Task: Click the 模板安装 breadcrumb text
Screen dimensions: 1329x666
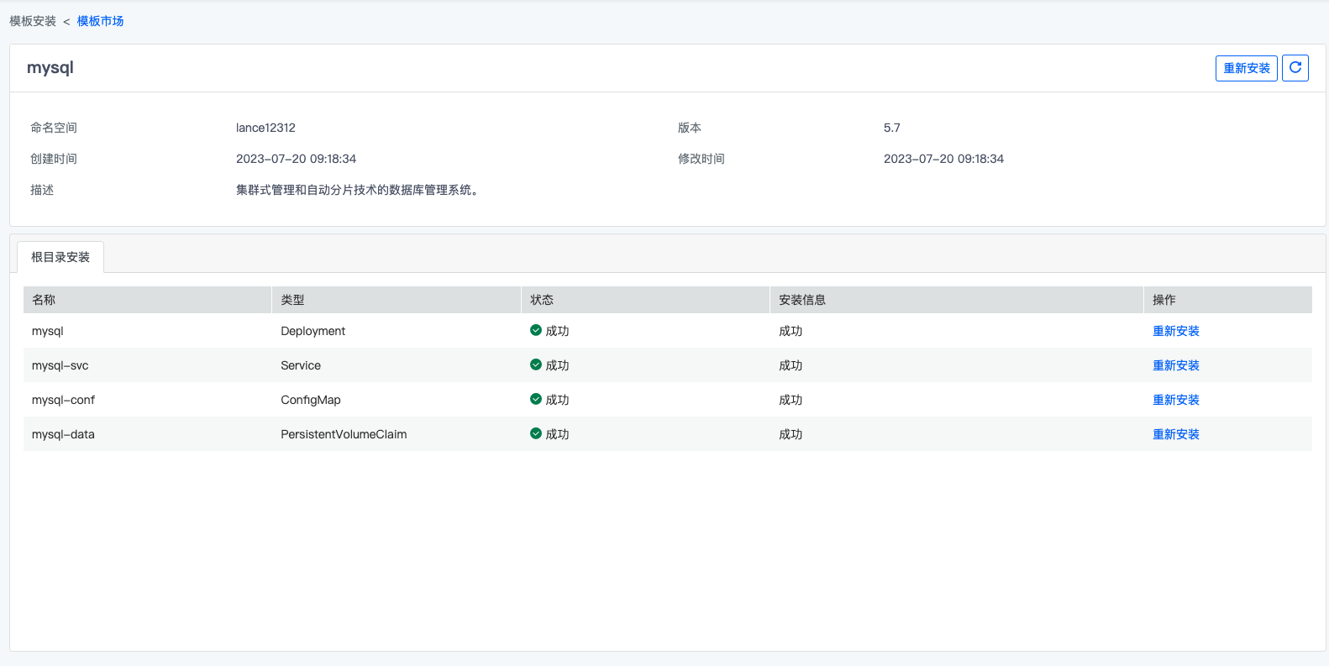Action: (33, 21)
